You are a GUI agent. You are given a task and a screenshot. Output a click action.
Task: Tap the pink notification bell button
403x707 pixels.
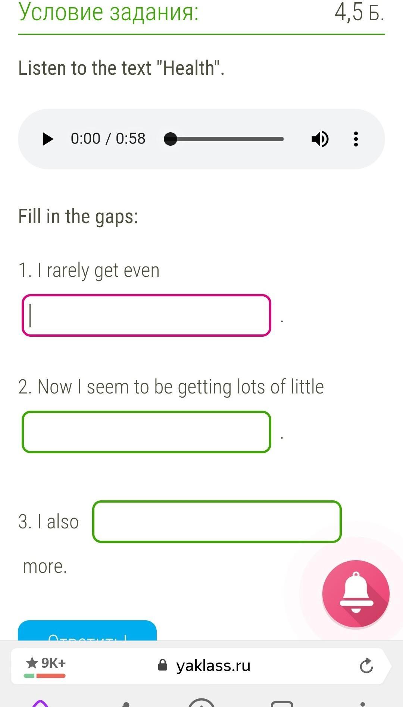[x=356, y=594]
